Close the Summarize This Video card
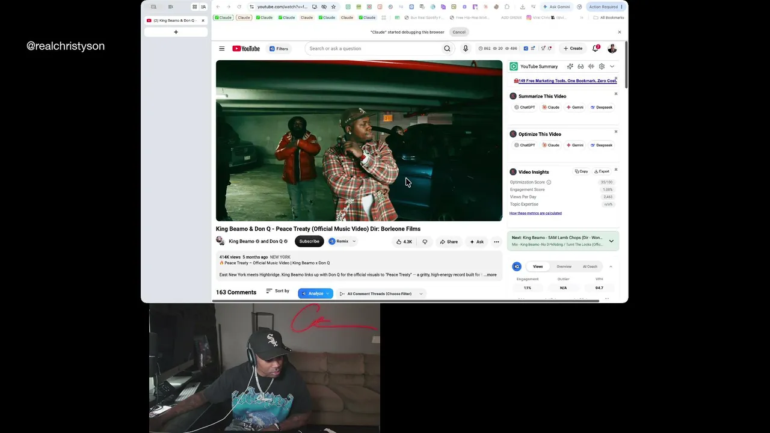Viewport: 770px width, 433px height. pyautogui.click(x=616, y=94)
